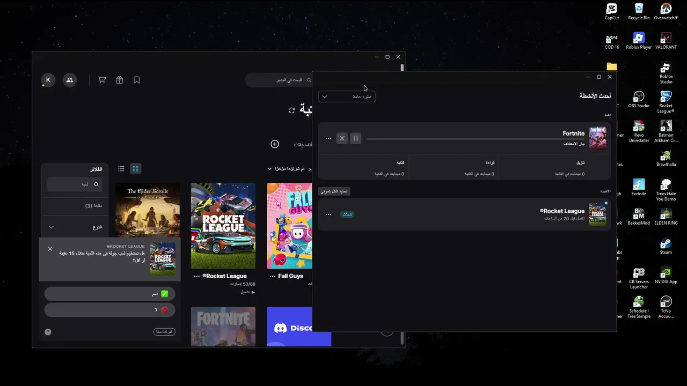Open the overview dropdown in downloads window
Screen dimensions: 687x386
point(347,96)
